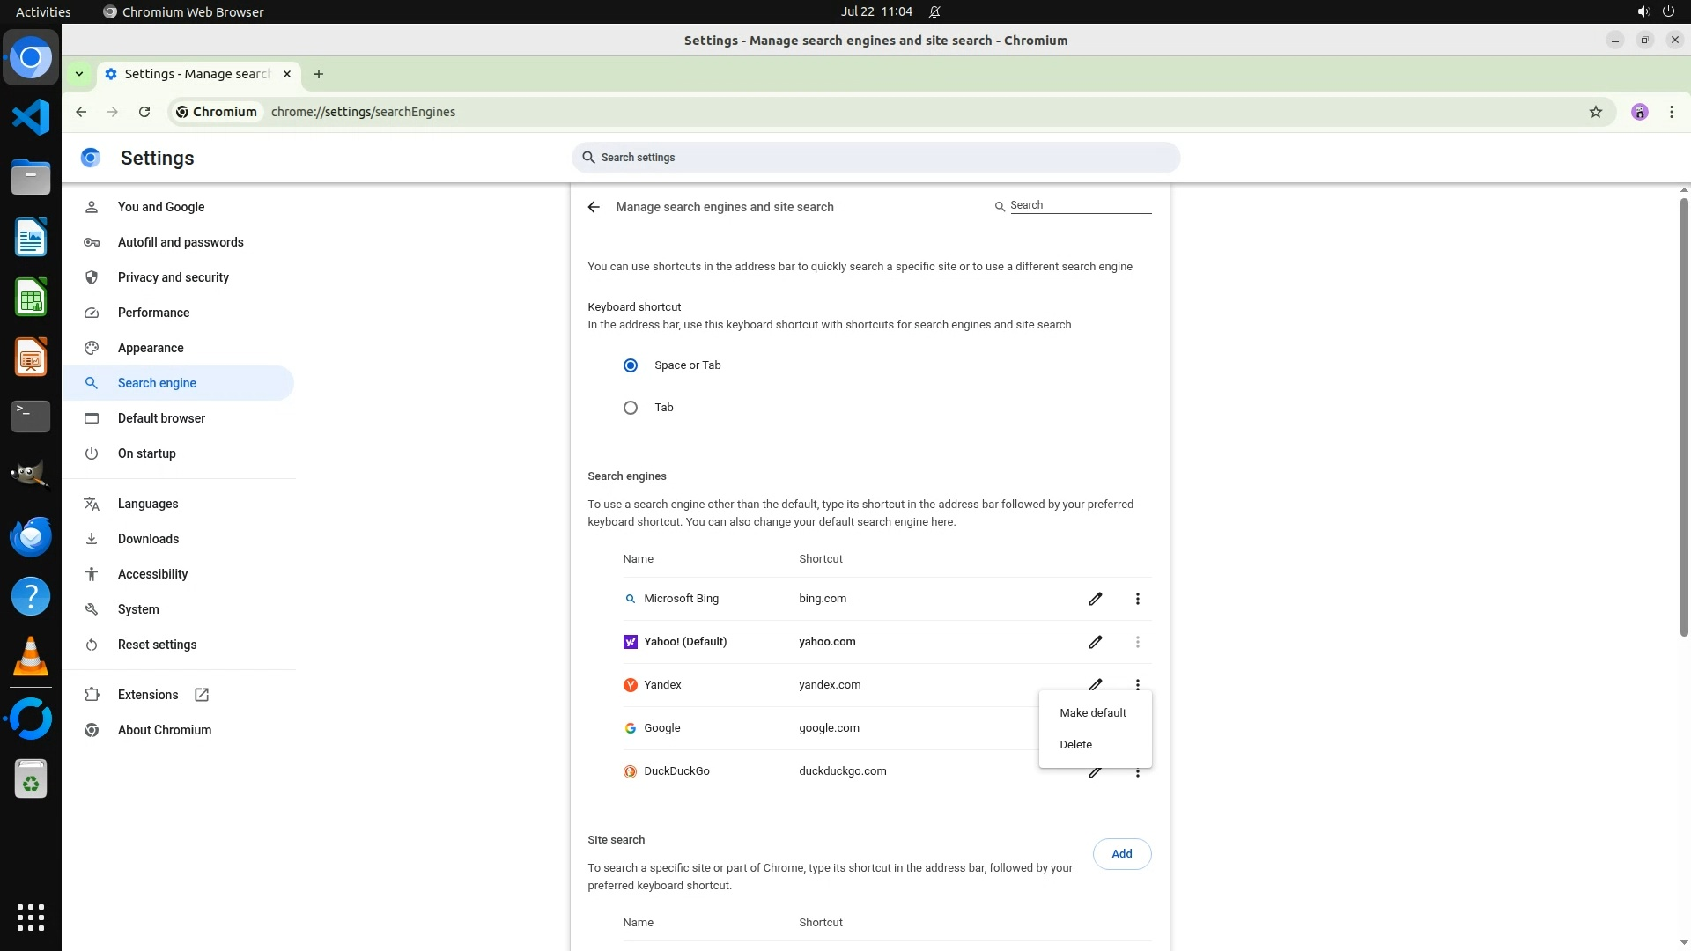Open more actions menu for Microsoft Bing

1137,599
